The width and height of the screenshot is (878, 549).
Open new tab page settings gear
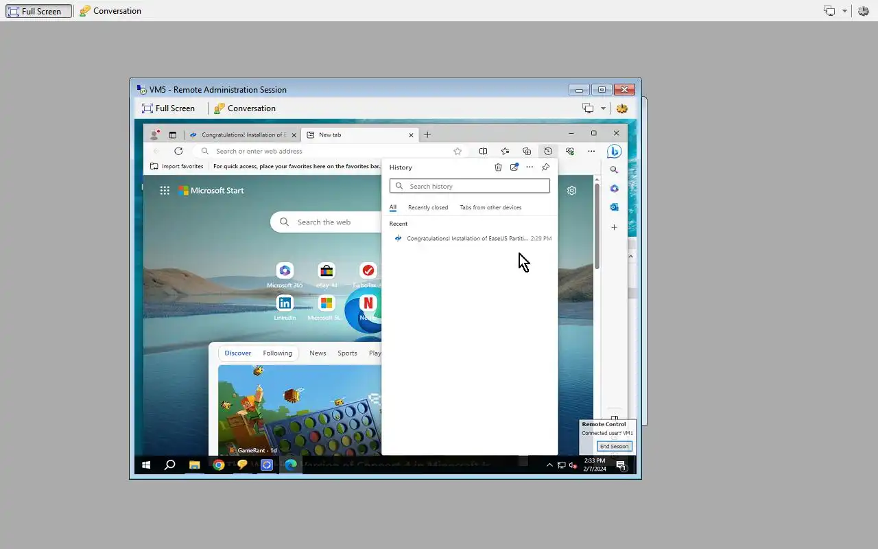coord(571,191)
